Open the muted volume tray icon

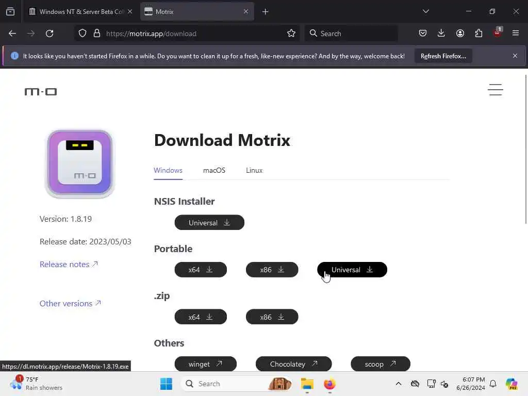(444, 384)
